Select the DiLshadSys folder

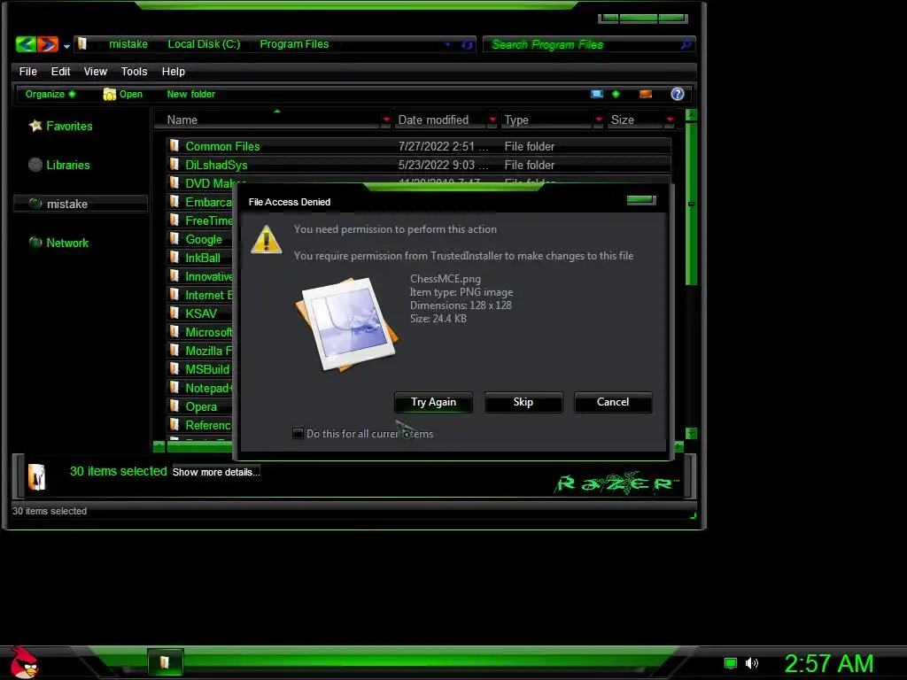click(x=419, y=166)
